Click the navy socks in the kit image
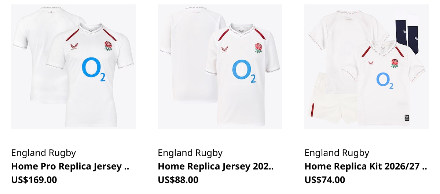The width and height of the screenshot is (440, 194). pos(407,36)
